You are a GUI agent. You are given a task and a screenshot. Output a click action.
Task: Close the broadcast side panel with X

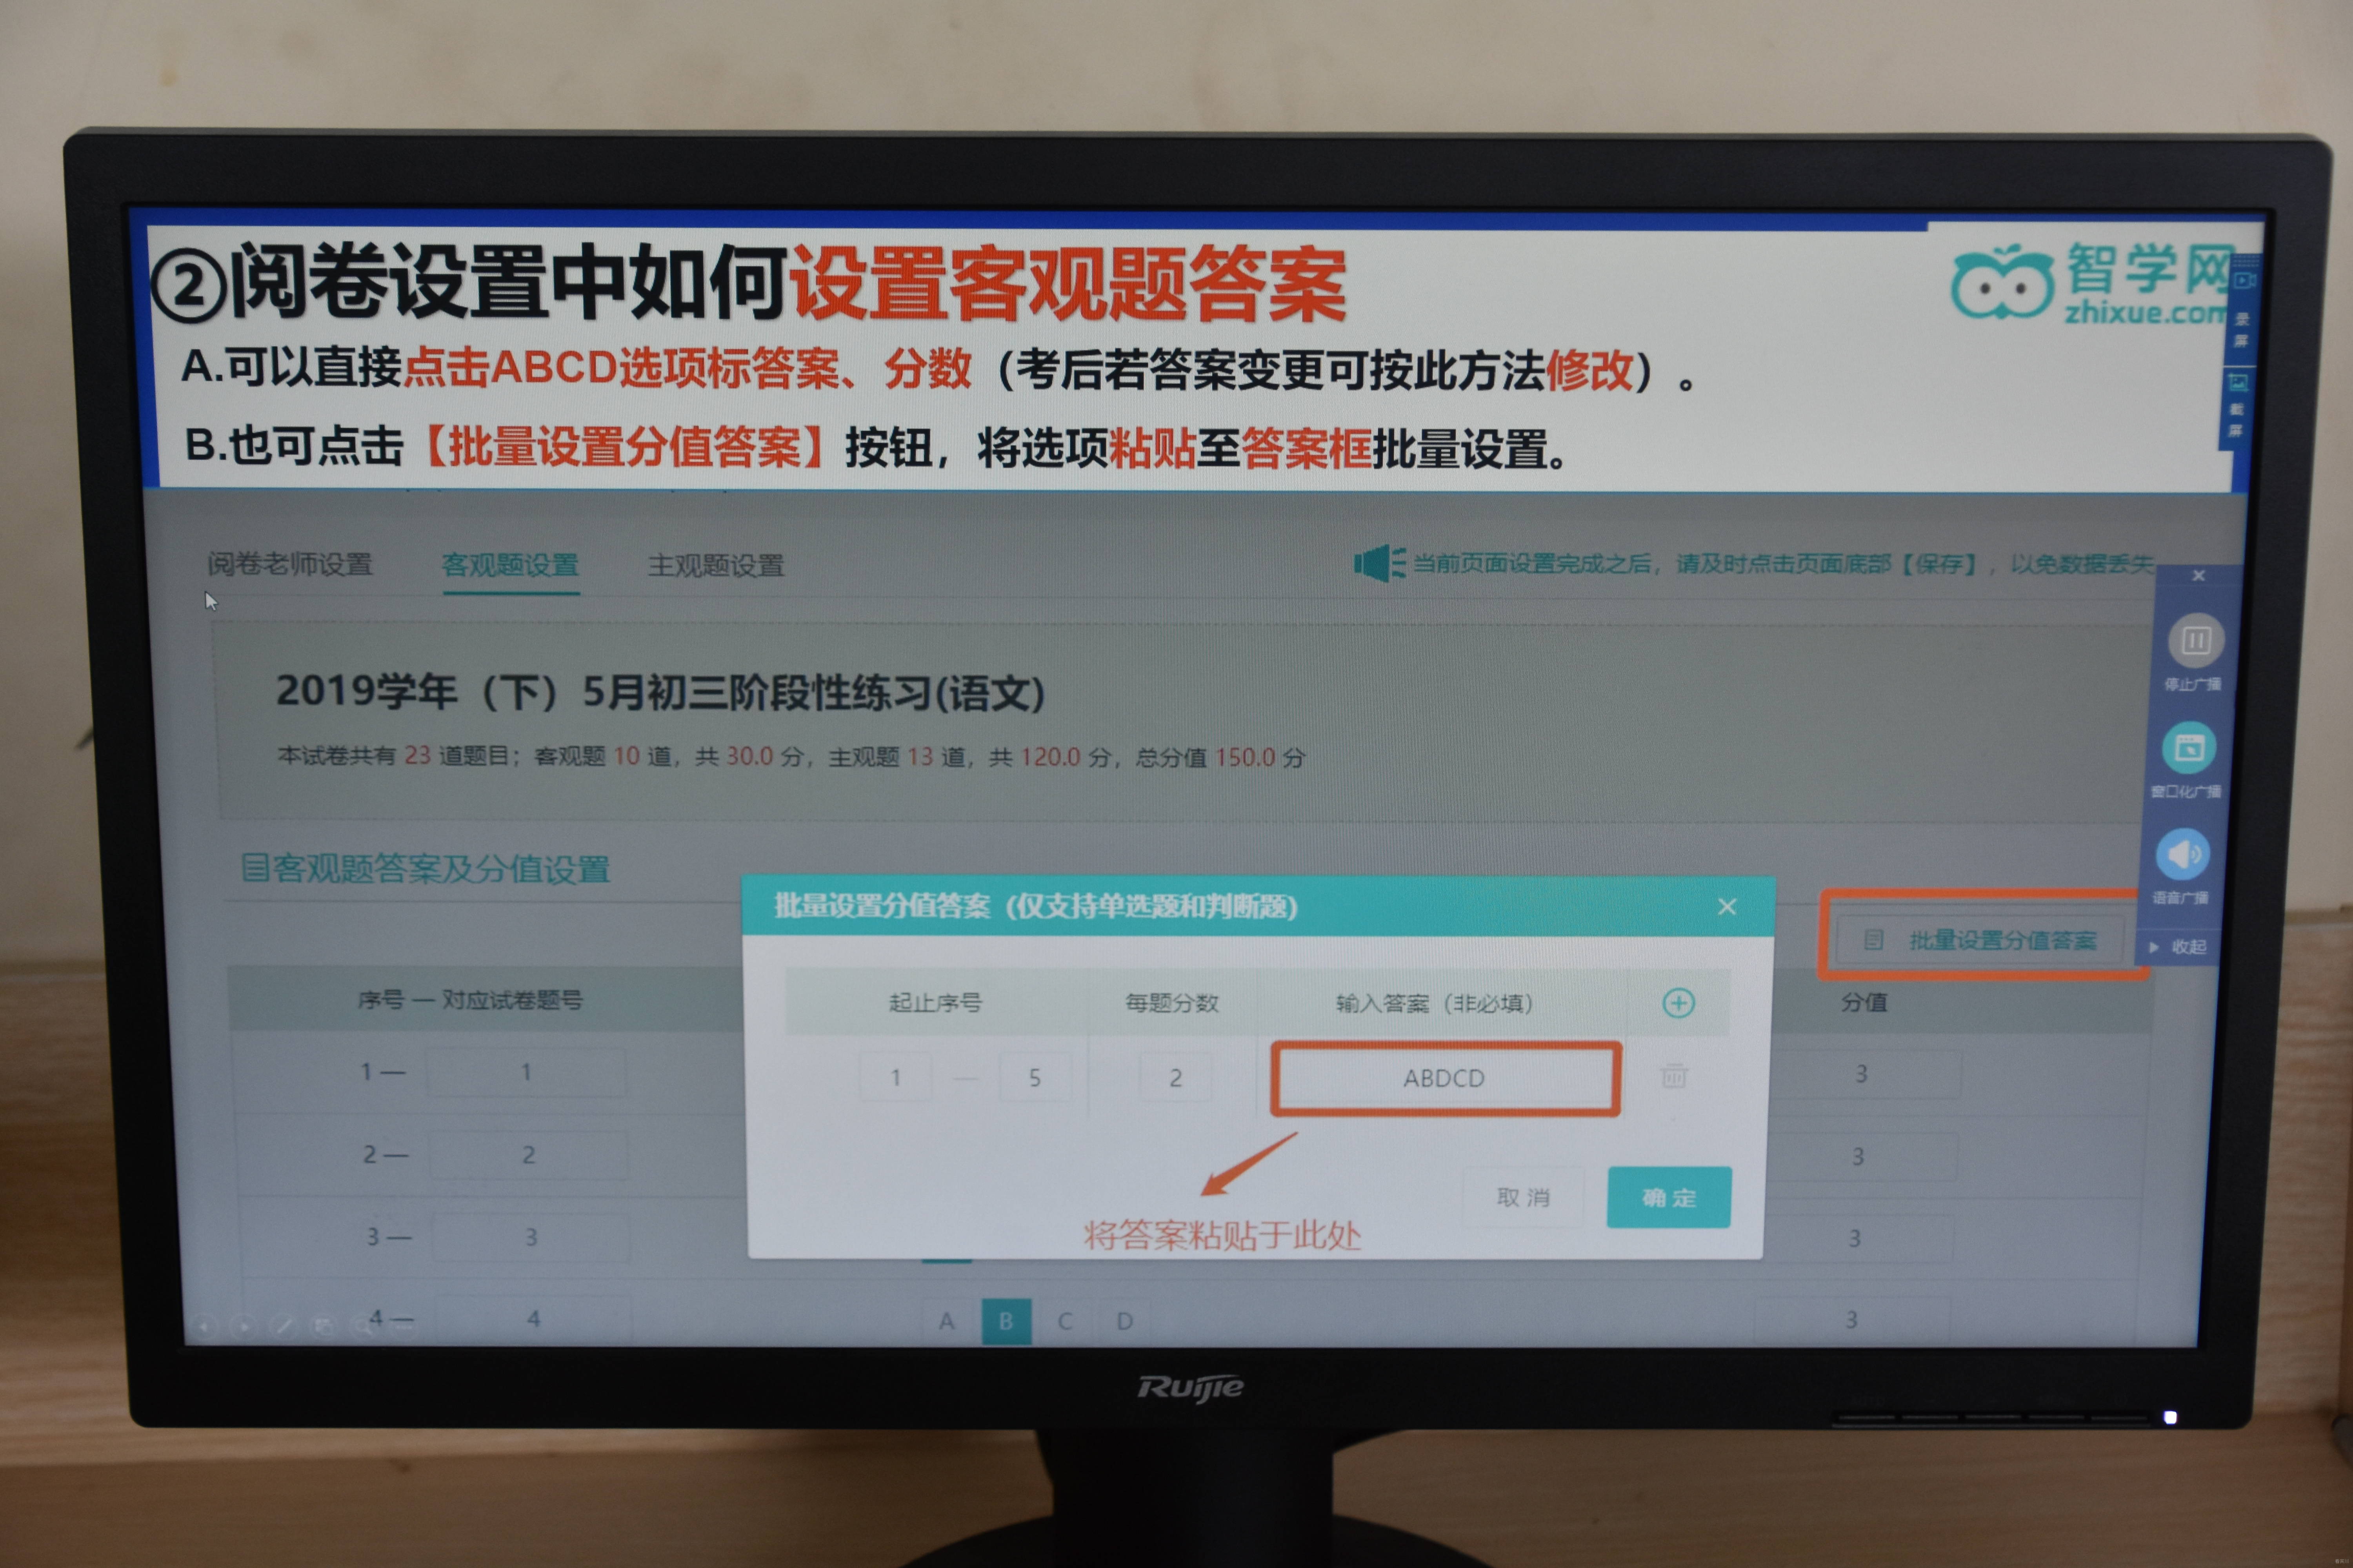2198,576
